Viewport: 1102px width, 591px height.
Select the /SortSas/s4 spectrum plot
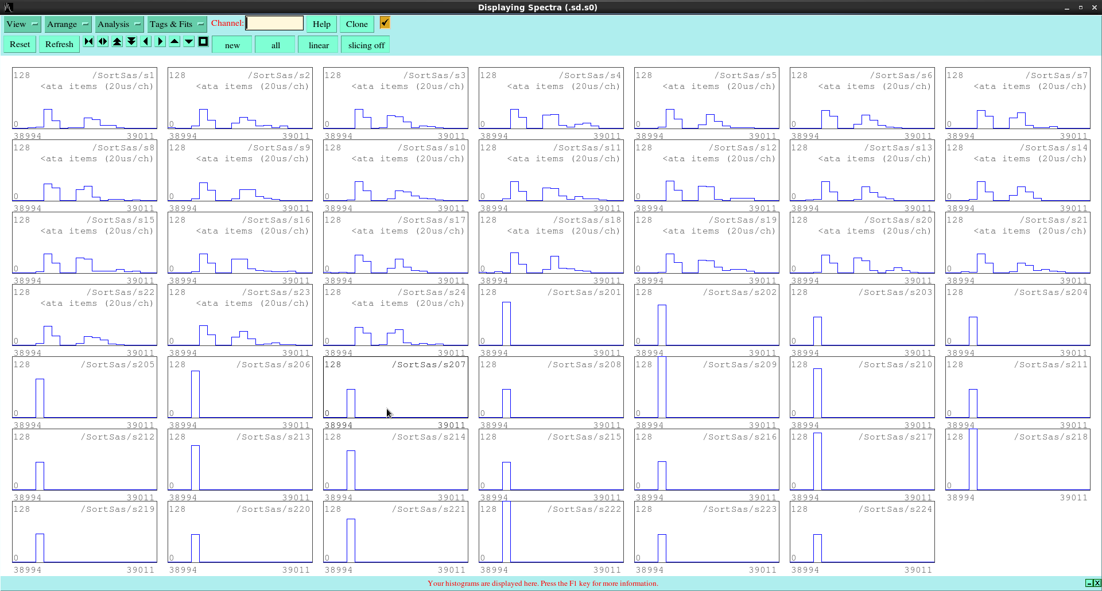551,98
